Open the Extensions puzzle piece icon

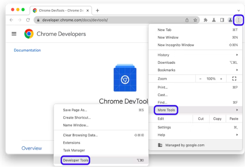click(206, 20)
